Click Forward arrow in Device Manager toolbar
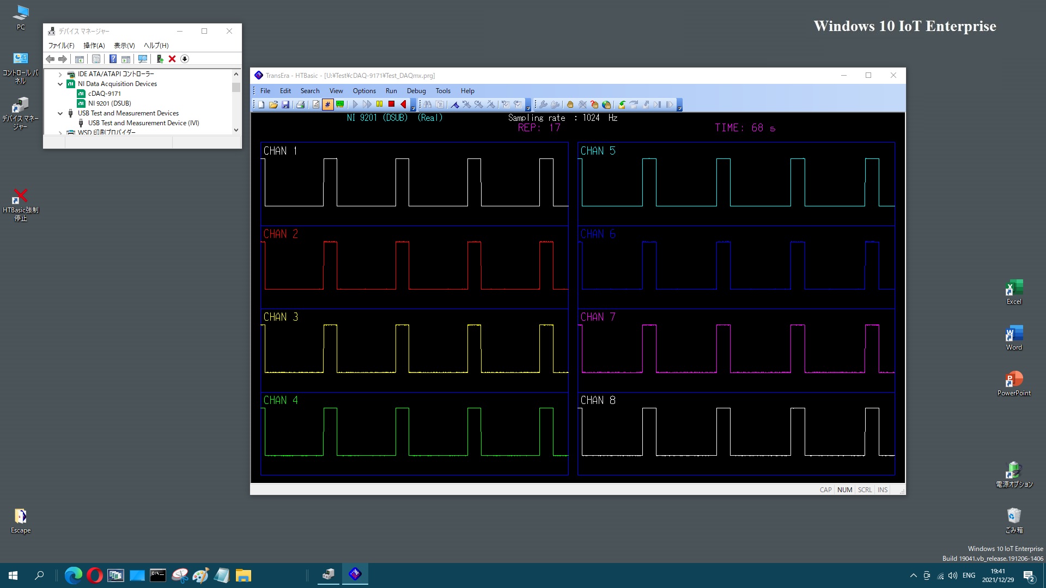Image resolution: width=1046 pixels, height=588 pixels. tap(63, 59)
